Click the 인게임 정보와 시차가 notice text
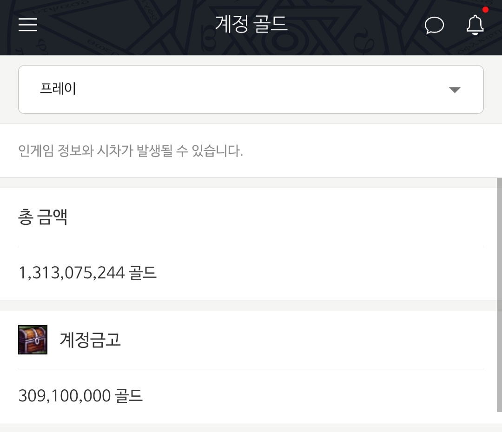The image size is (502, 432). point(131,151)
